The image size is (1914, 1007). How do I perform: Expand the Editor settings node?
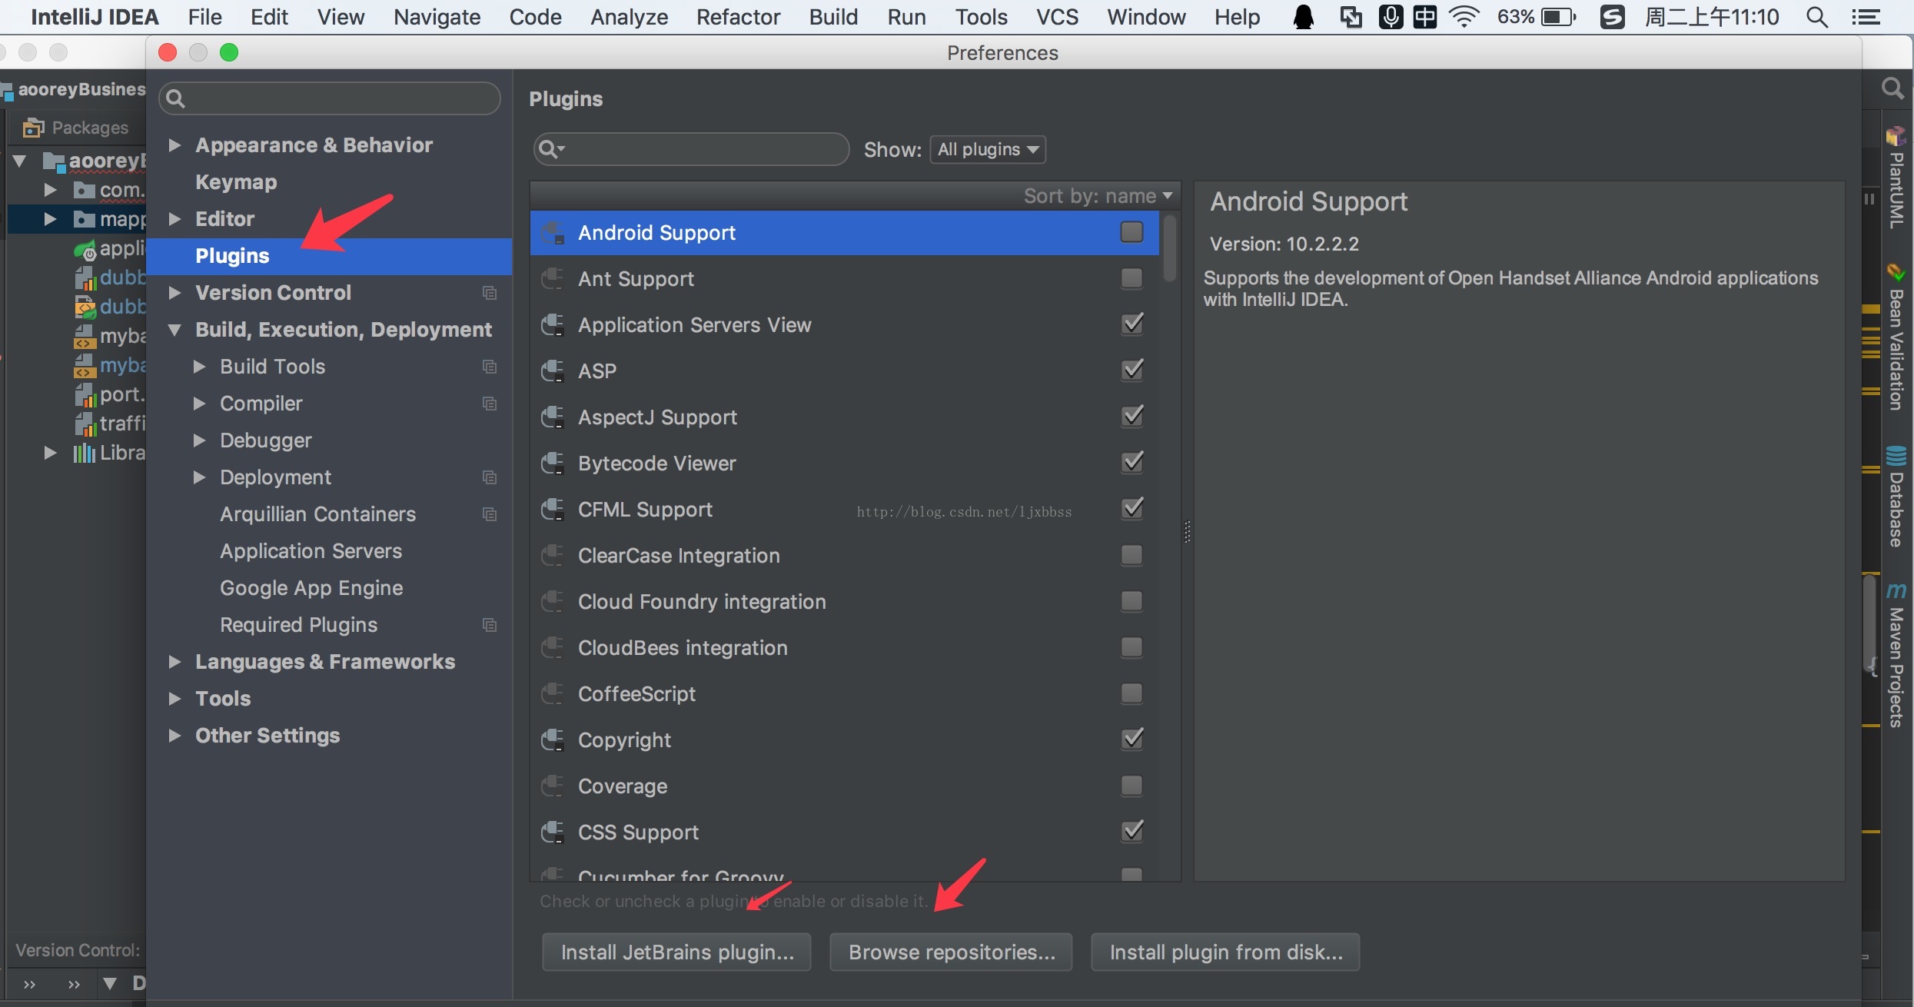[174, 219]
